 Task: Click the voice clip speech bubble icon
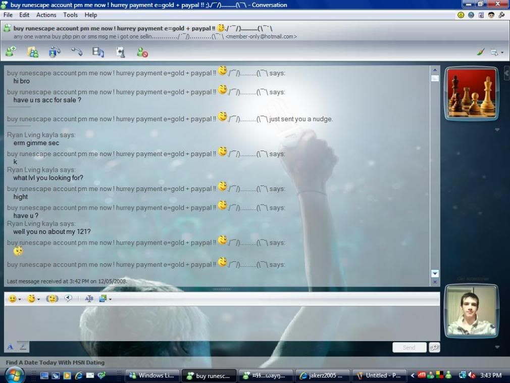[x=68, y=298]
